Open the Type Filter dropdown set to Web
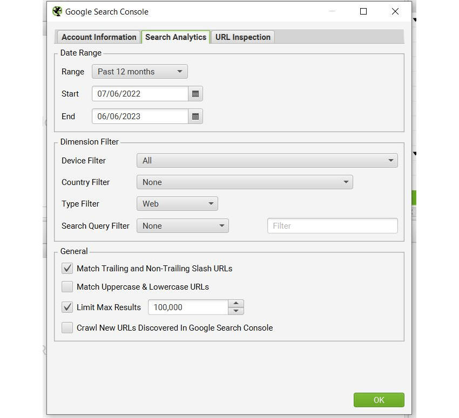This screenshot has height=418, width=459. click(x=177, y=204)
